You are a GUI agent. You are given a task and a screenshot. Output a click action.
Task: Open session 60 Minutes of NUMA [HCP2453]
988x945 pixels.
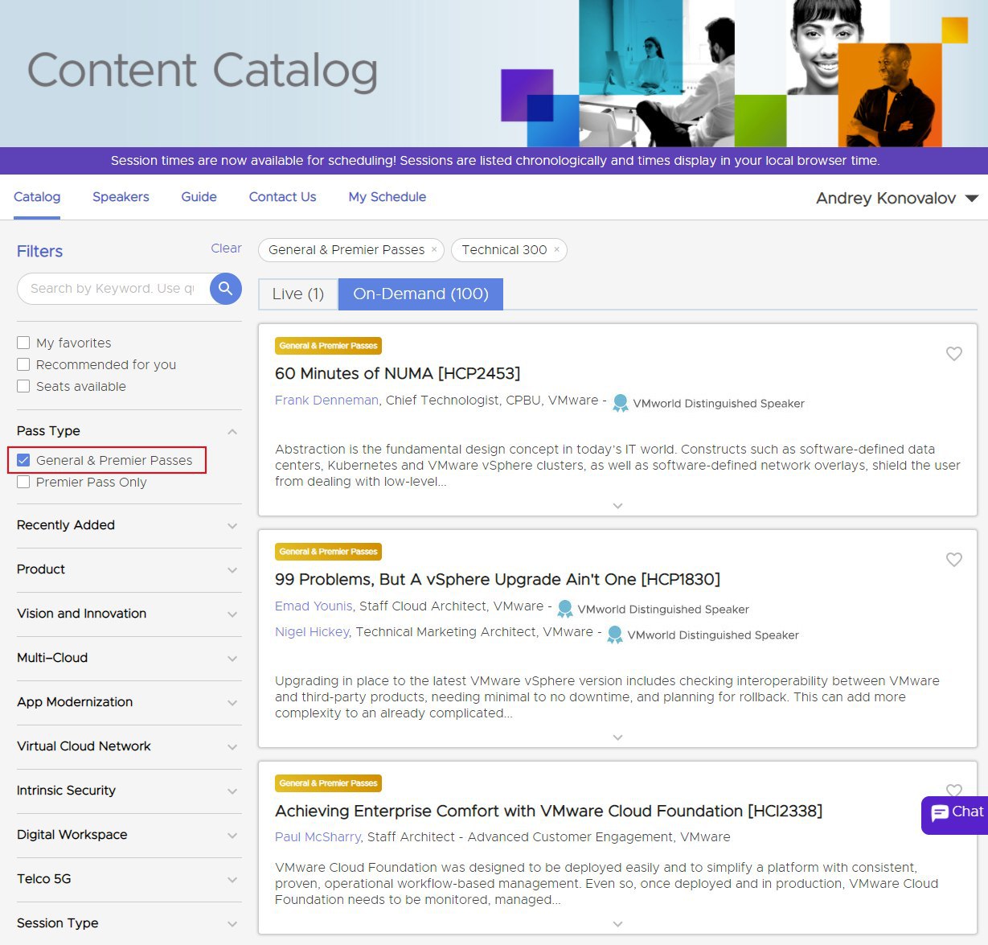pos(397,373)
